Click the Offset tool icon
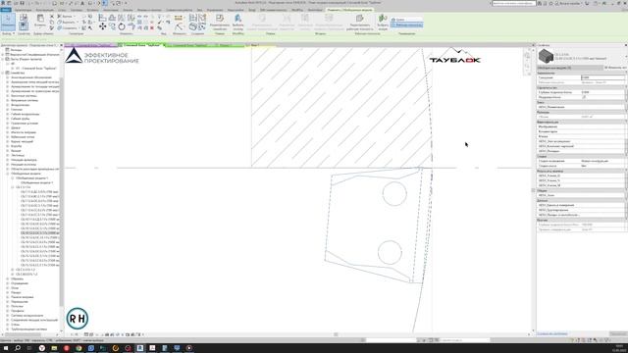The image size is (628, 353). click(112, 18)
